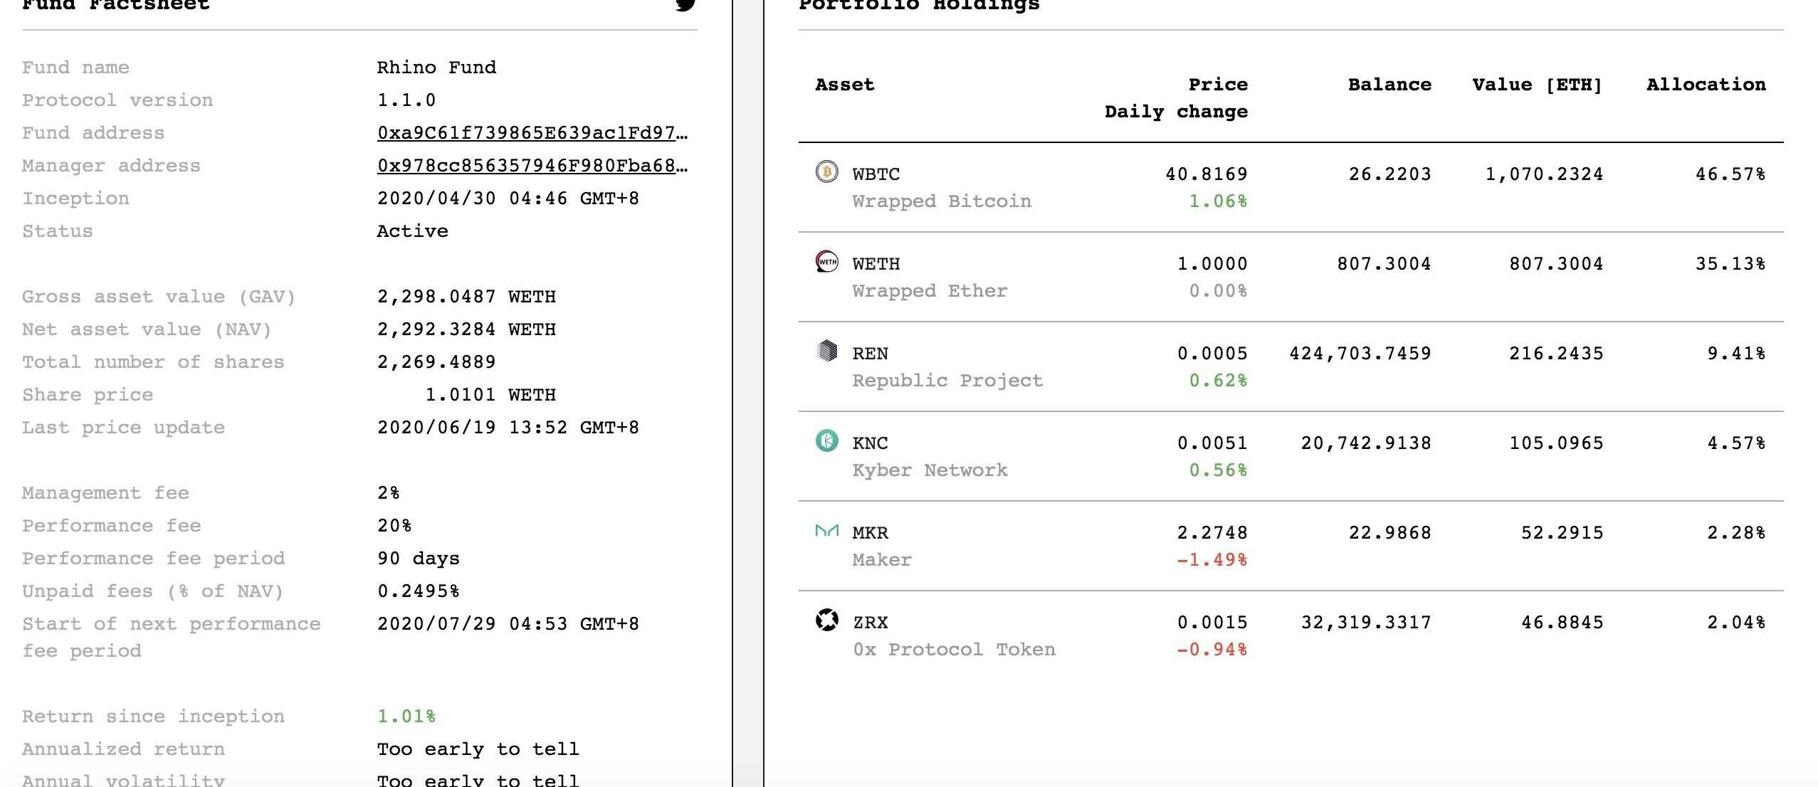Click the Rhino Fund name text

(x=436, y=68)
